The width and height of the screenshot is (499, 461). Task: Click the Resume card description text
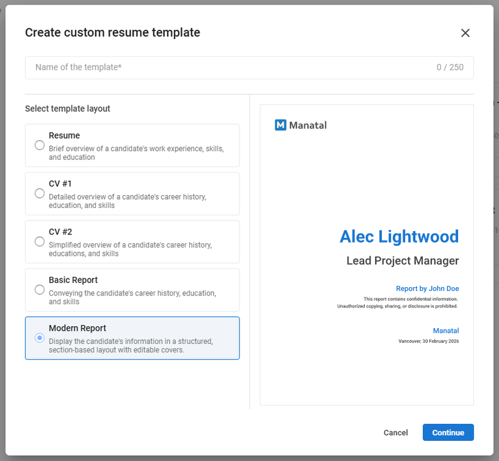(136, 152)
